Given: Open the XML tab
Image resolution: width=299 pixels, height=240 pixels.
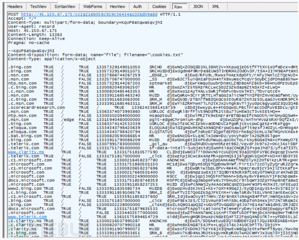Looking at the screenshot, I should pyautogui.click(x=216, y=6).
